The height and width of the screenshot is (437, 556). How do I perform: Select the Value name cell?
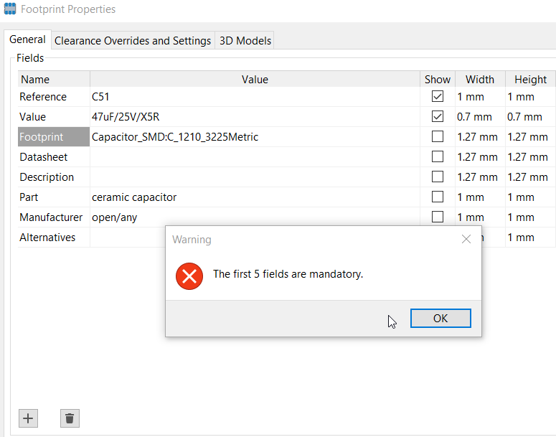54,117
